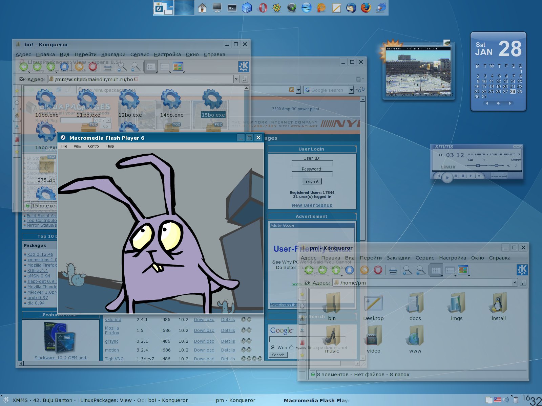
Task: Open the video folder in pm Konqueror
Action: tap(373, 339)
